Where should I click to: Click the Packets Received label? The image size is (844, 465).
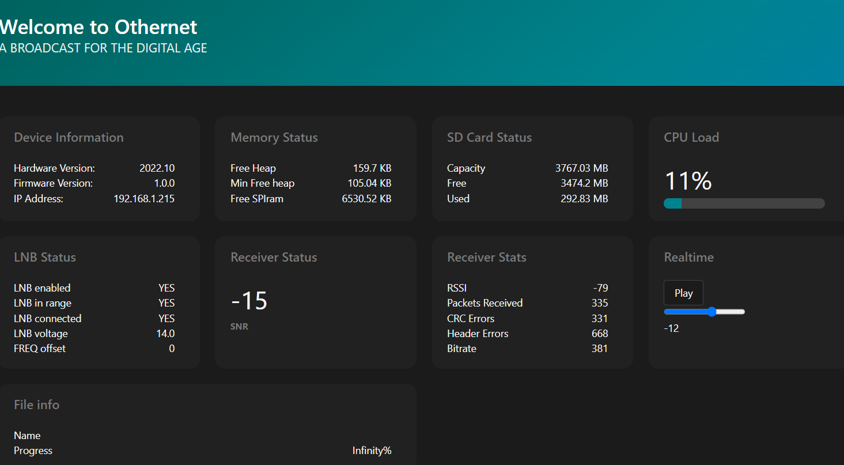(x=485, y=303)
